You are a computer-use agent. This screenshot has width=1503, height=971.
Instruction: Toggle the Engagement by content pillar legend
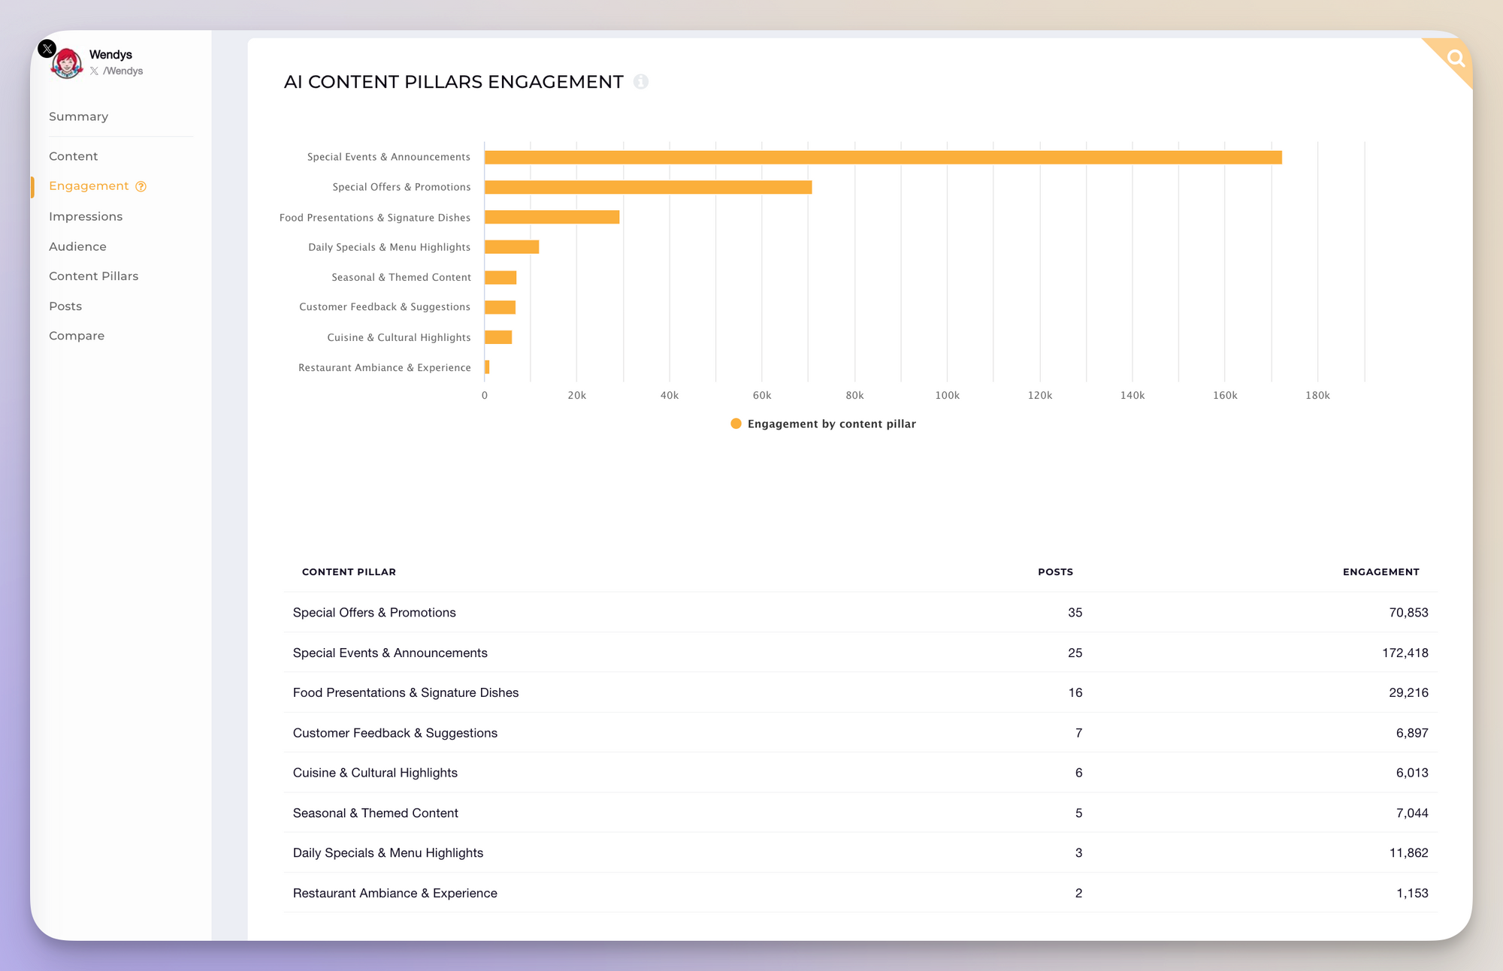click(824, 424)
